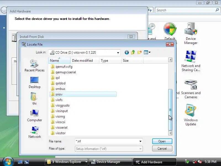
Task: Click the Open button
Action: click(162, 141)
